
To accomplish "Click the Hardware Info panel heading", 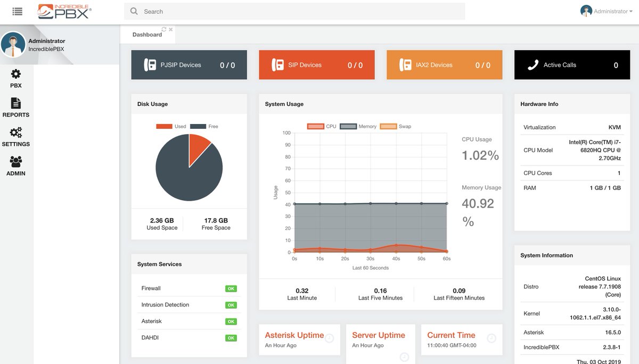I will click(x=539, y=104).
